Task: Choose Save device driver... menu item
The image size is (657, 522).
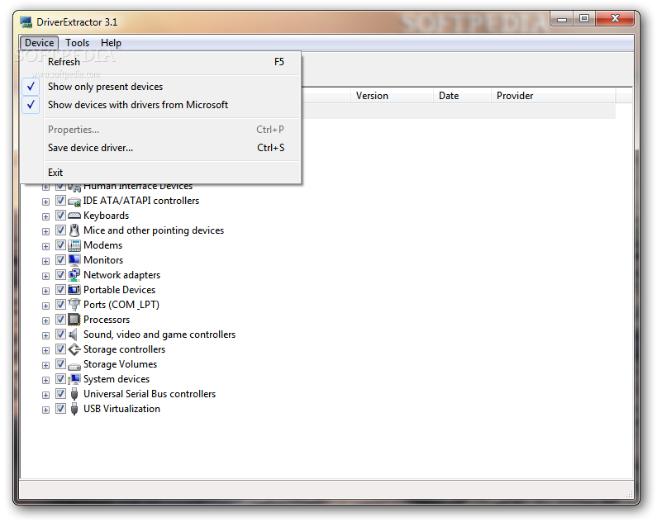Action: click(x=160, y=148)
